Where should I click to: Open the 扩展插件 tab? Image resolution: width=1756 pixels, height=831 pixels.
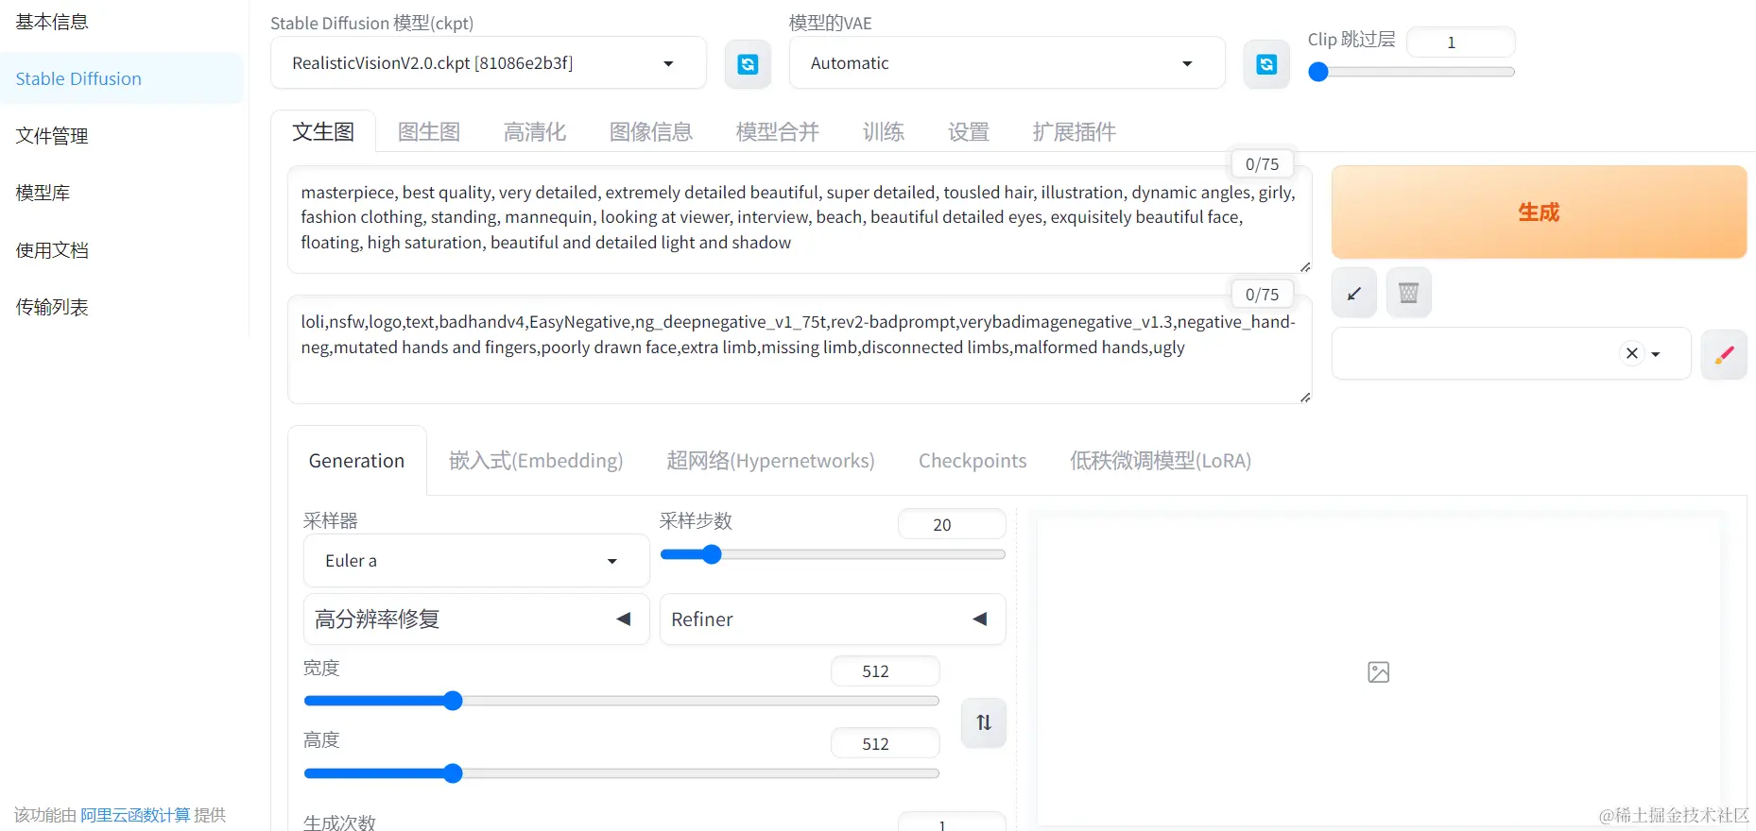[x=1075, y=131]
